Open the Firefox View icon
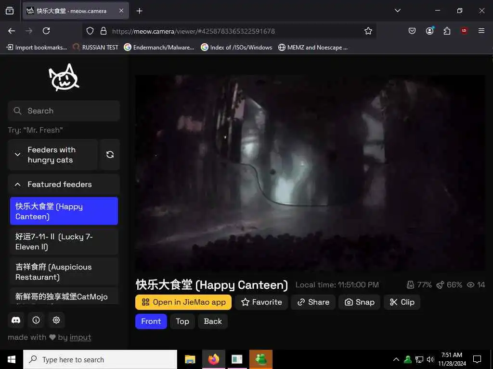The width and height of the screenshot is (493, 369). click(x=10, y=11)
